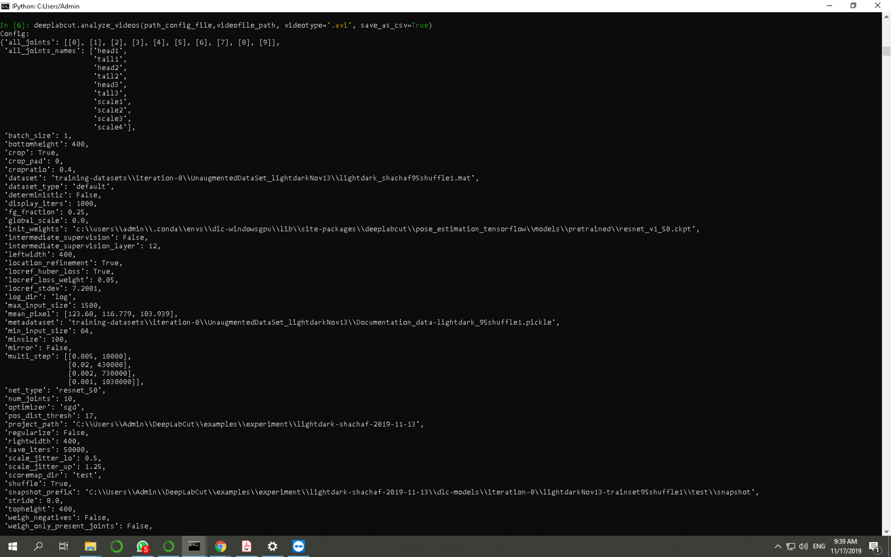This screenshot has width=891, height=557.
Task: Open the Action Center notifications icon
Action: tap(875, 546)
